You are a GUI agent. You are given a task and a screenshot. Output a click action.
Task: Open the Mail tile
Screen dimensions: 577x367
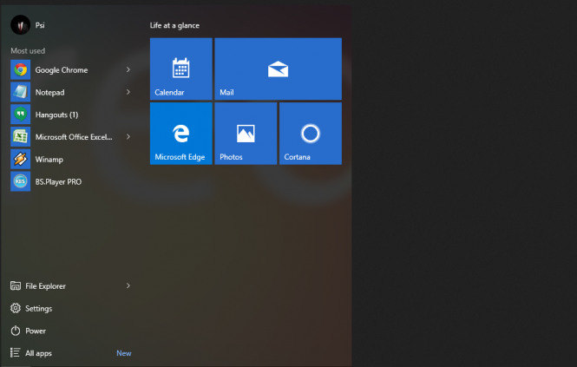[x=278, y=69]
